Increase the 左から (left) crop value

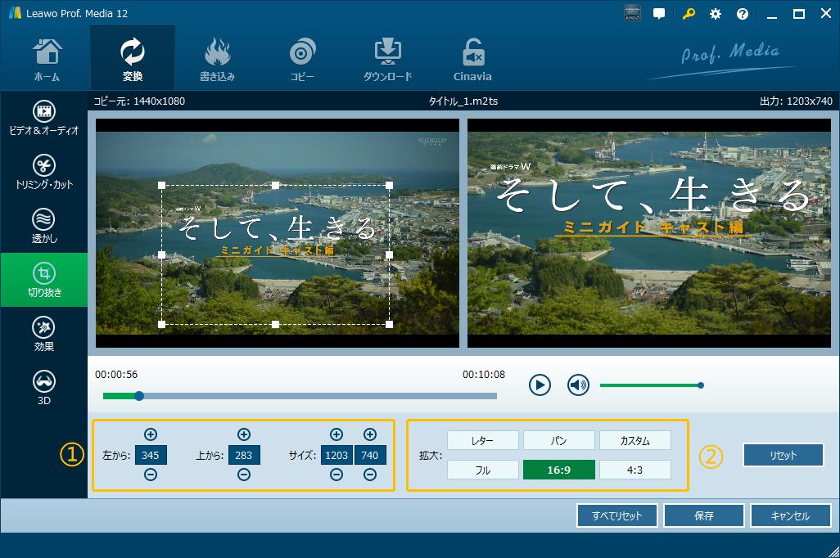pyautogui.click(x=151, y=434)
